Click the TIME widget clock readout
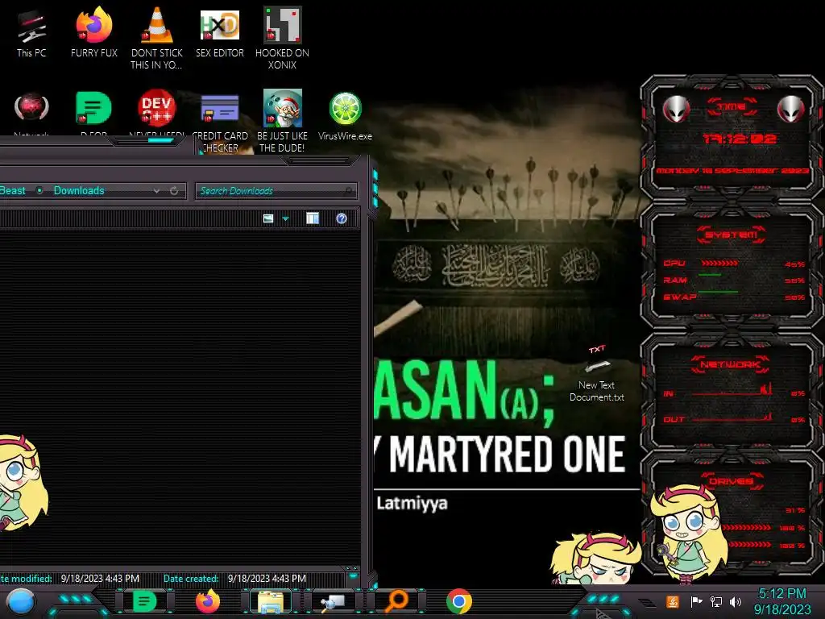Viewport: 825px width, 619px height. (x=740, y=139)
